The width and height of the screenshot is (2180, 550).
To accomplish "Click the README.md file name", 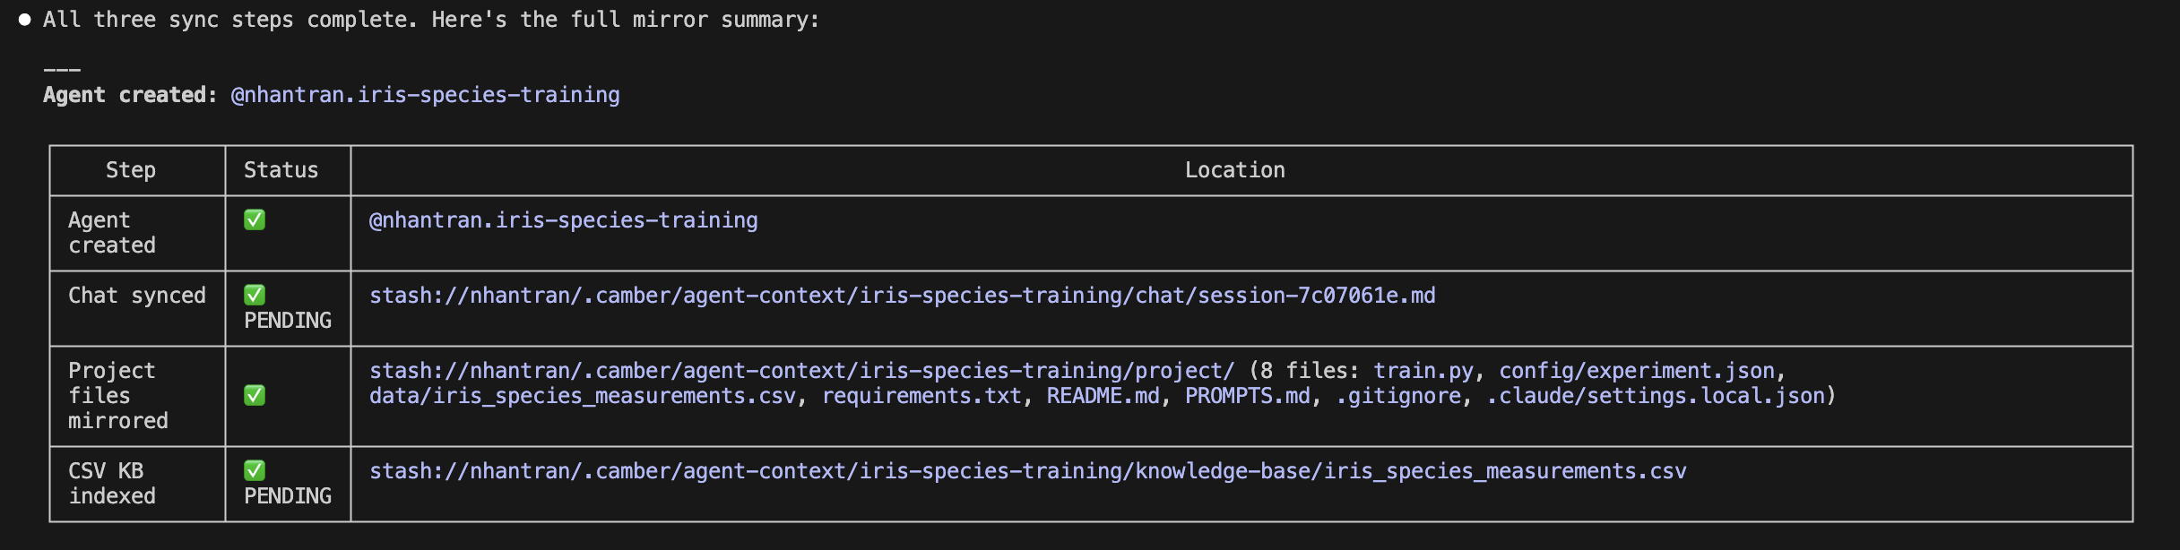I will click(1103, 396).
